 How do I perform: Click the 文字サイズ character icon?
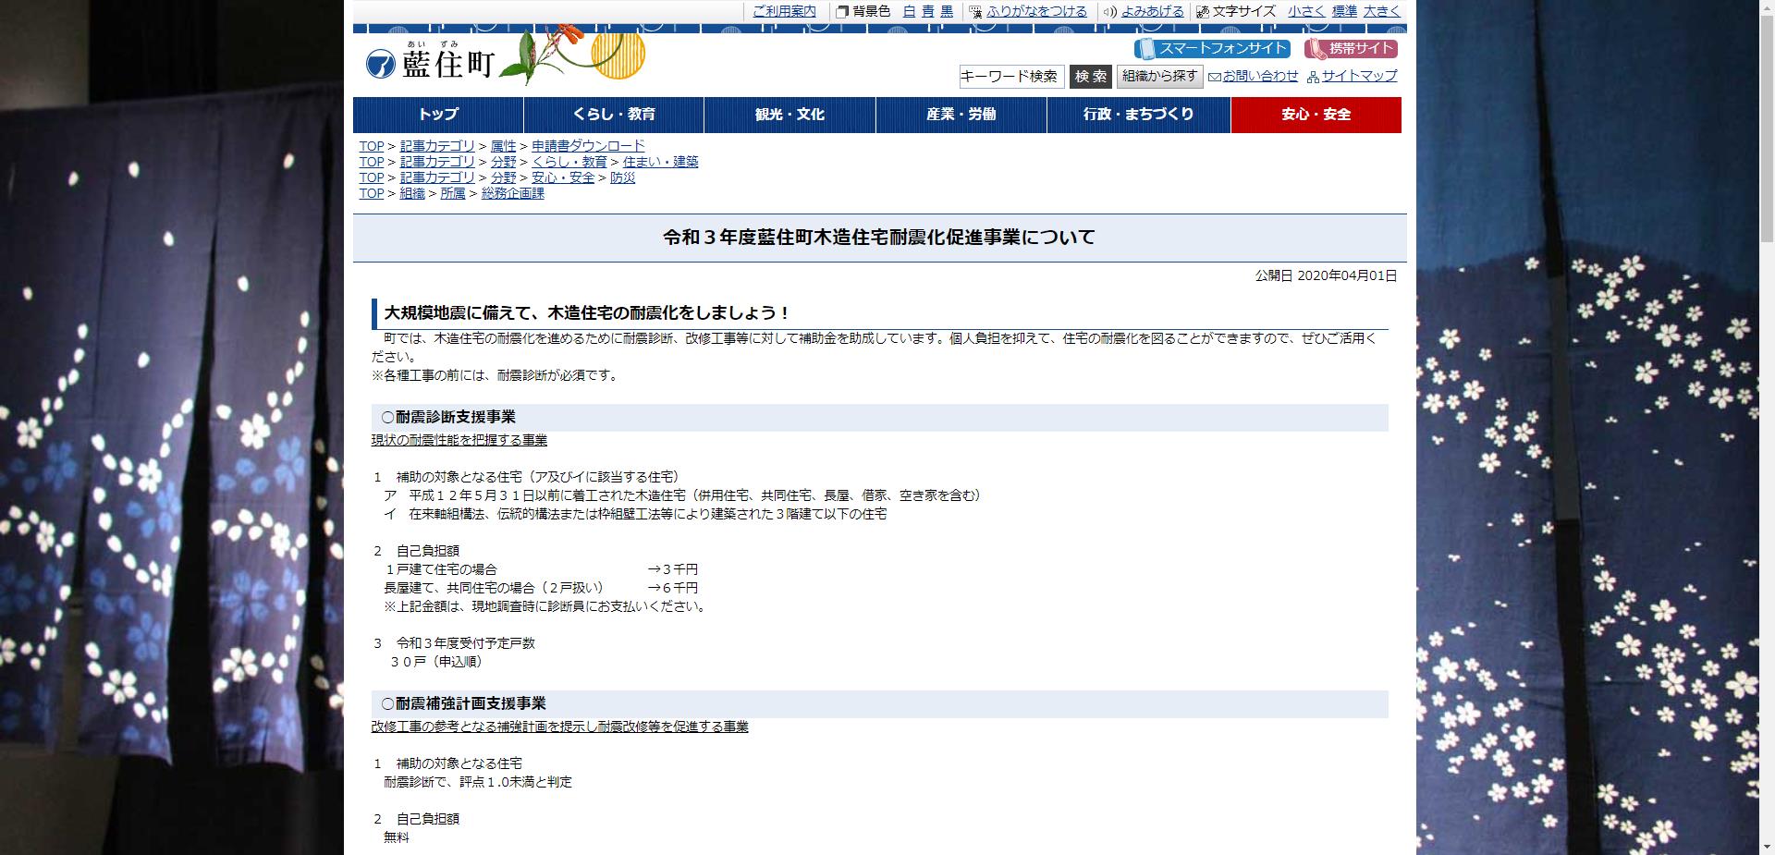coord(1203,11)
